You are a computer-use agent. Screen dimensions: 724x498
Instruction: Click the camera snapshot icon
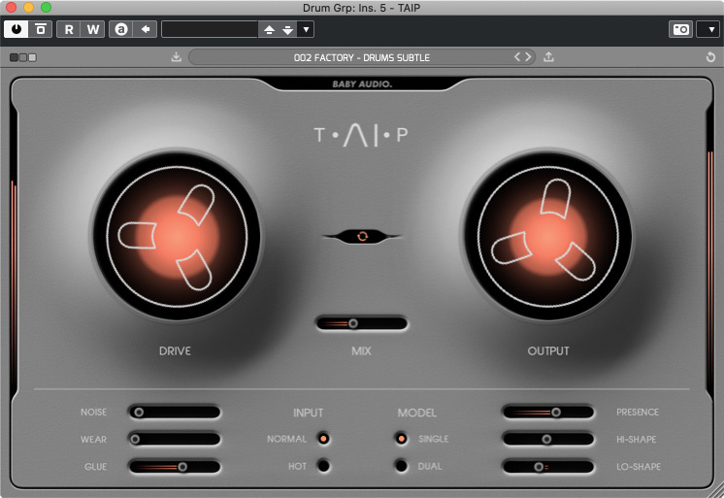680,29
